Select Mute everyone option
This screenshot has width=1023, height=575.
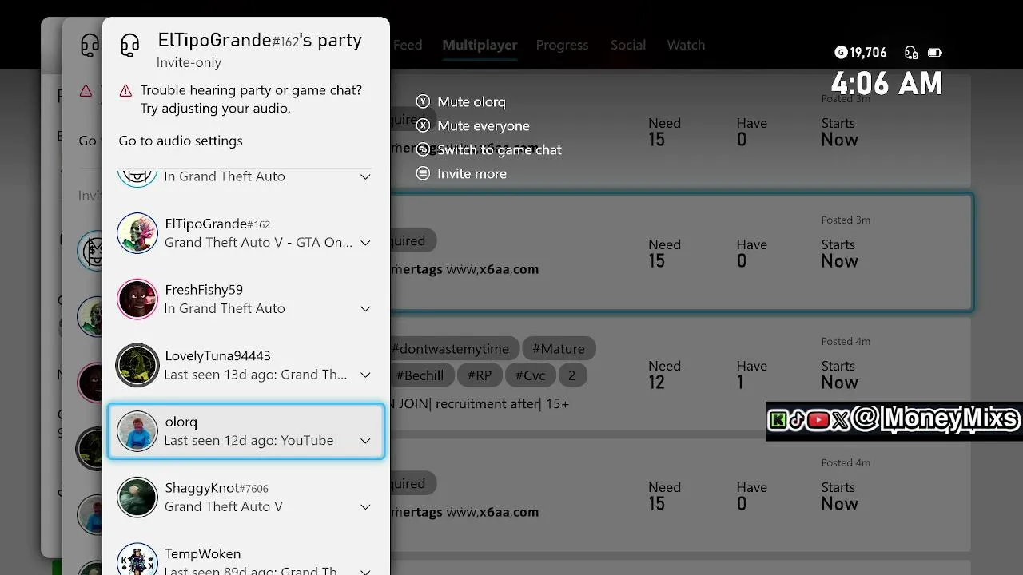click(x=484, y=125)
